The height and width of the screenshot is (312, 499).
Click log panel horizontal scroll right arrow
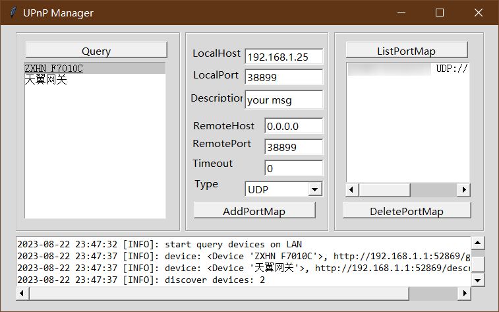tap(464, 294)
